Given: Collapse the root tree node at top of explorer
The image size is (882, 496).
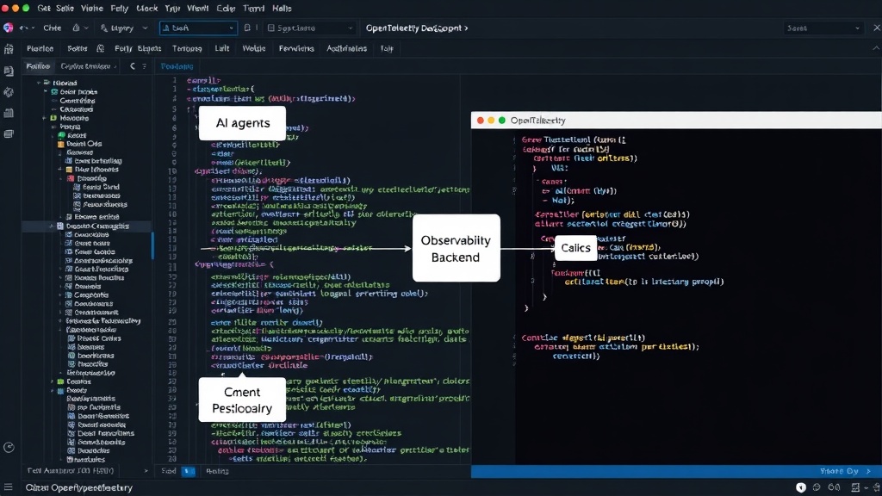Looking at the screenshot, I should [x=39, y=83].
